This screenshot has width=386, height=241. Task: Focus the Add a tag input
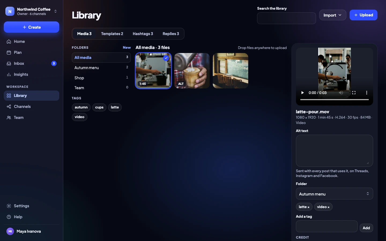point(326,226)
